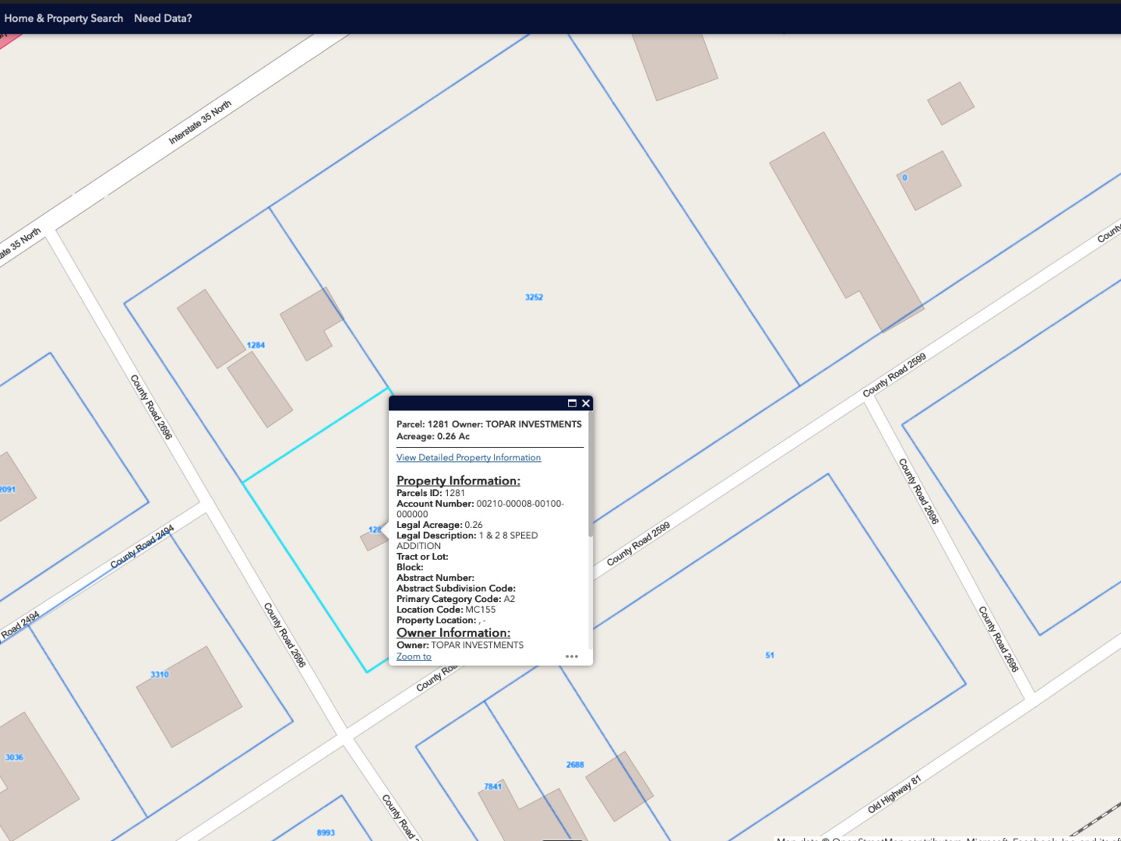The height and width of the screenshot is (841, 1121).
Task: Open the popup's ellipsis actions menu
Action: pos(572,656)
